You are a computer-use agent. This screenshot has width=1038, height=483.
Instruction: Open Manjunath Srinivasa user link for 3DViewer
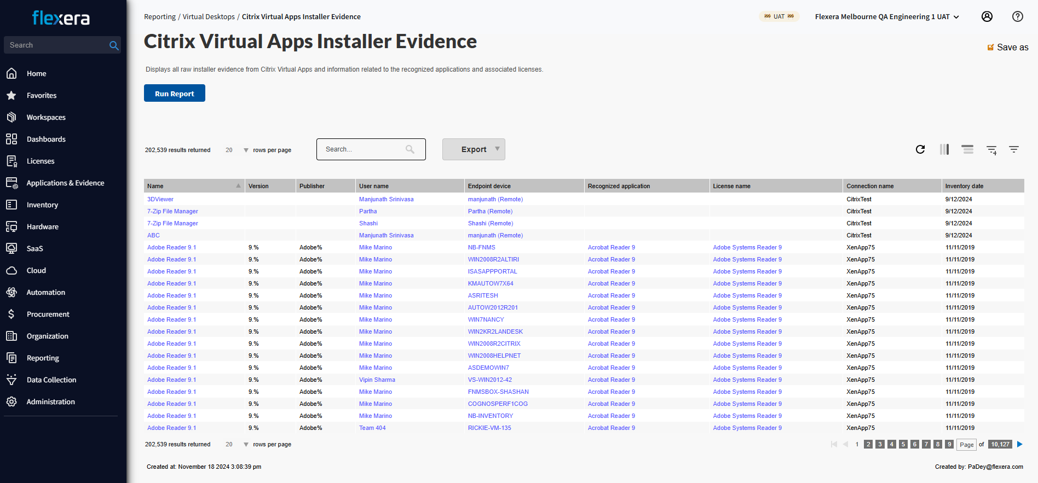(387, 199)
